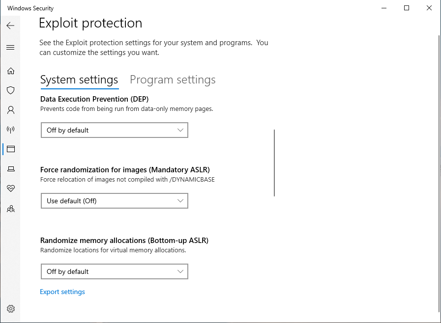Open the hamburger navigation menu
Image resolution: width=441 pixels, height=323 pixels.
tap(10, 48)
